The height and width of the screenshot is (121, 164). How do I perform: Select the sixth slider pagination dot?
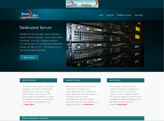89,70
